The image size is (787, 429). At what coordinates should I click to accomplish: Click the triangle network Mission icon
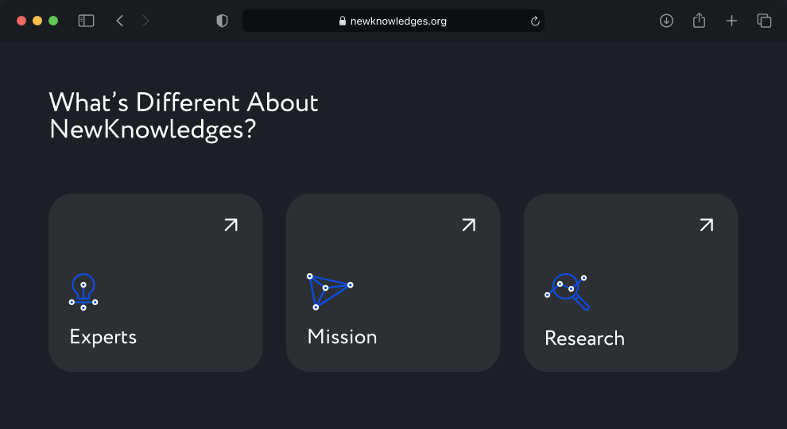[330, 292]
